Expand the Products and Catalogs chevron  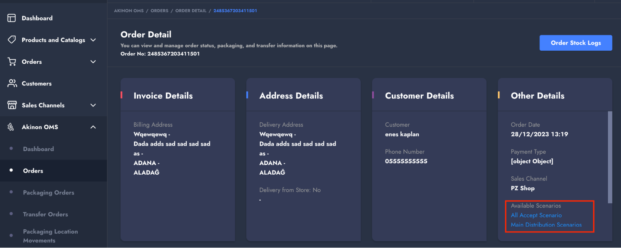[x=93, y=40]
